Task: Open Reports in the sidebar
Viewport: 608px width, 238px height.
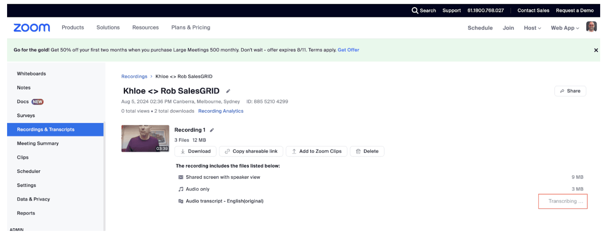Action: click(x=26, y=213)
